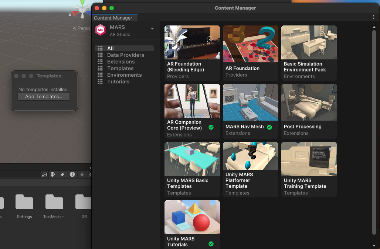Select the All category in sidebar
Screen dimensions: 380x249
(x=124, y=48)
